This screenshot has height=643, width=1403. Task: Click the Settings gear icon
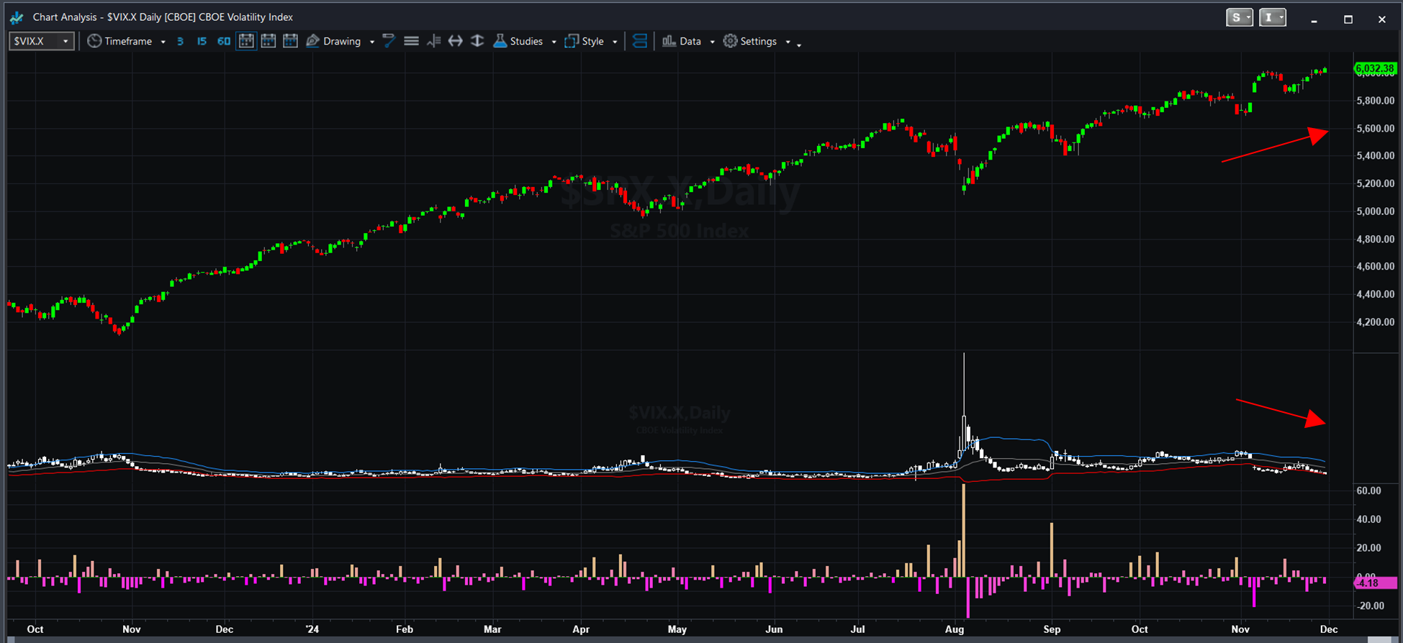(730, 41)
